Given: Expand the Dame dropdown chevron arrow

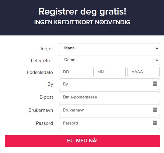Looking at the screenshot, I should click(157, 60).
